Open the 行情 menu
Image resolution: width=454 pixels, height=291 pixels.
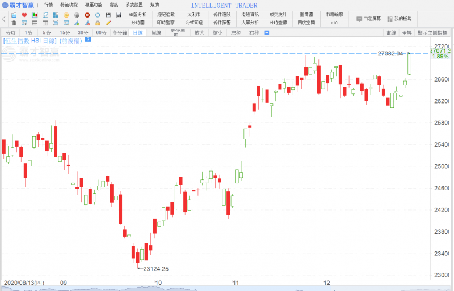pyautogui.click(x=49, y=5)
